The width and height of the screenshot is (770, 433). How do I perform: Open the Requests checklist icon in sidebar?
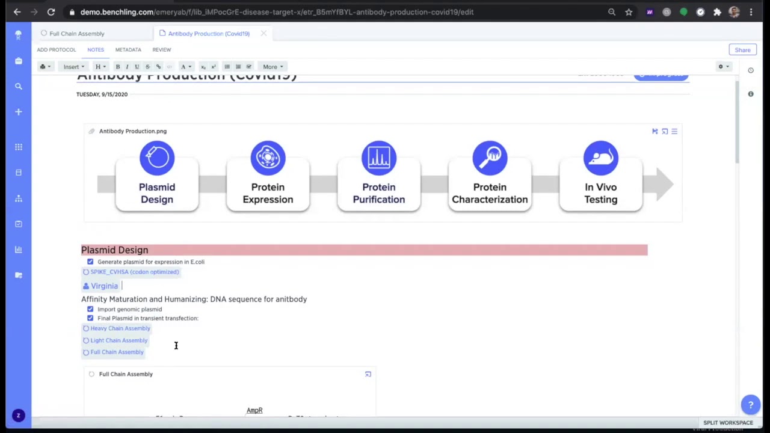pos(18,224)
